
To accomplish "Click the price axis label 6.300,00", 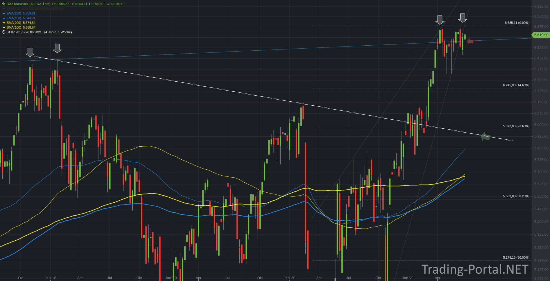I will (541, 80).
